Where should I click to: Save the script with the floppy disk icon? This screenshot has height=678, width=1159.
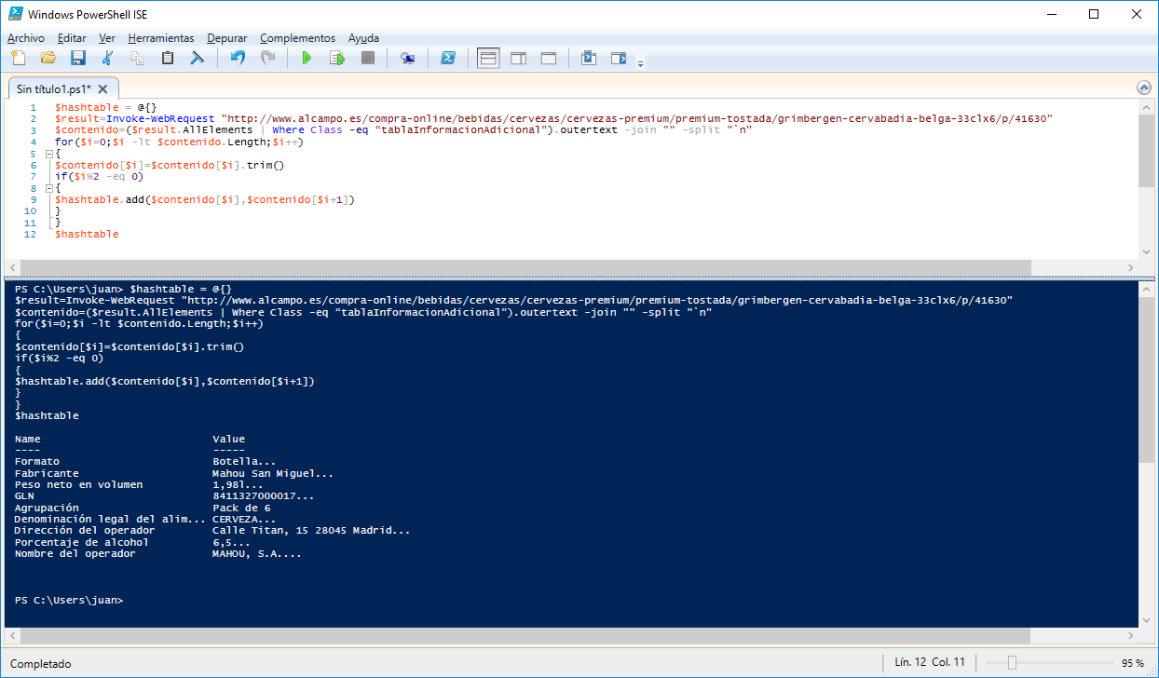click(x=78, y=59)
